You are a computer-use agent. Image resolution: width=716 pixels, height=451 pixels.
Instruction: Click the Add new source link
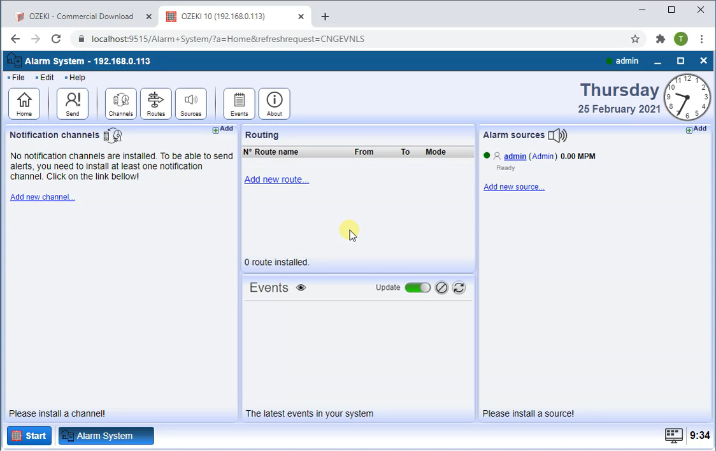click(x=514, y=187)
